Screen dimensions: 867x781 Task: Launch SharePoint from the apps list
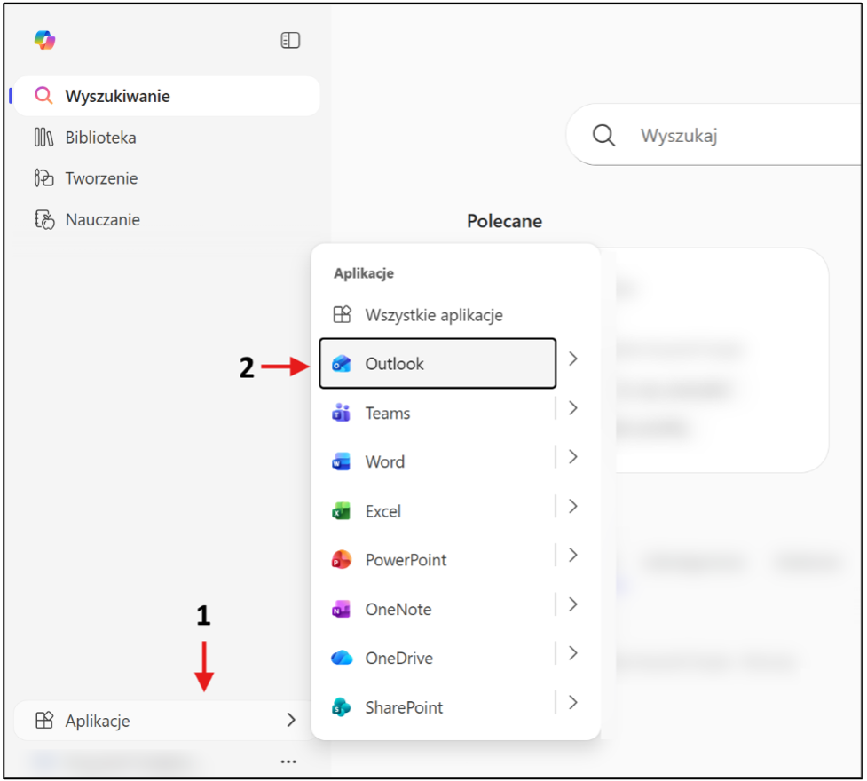pyautogui.click(x=403, y=707)
